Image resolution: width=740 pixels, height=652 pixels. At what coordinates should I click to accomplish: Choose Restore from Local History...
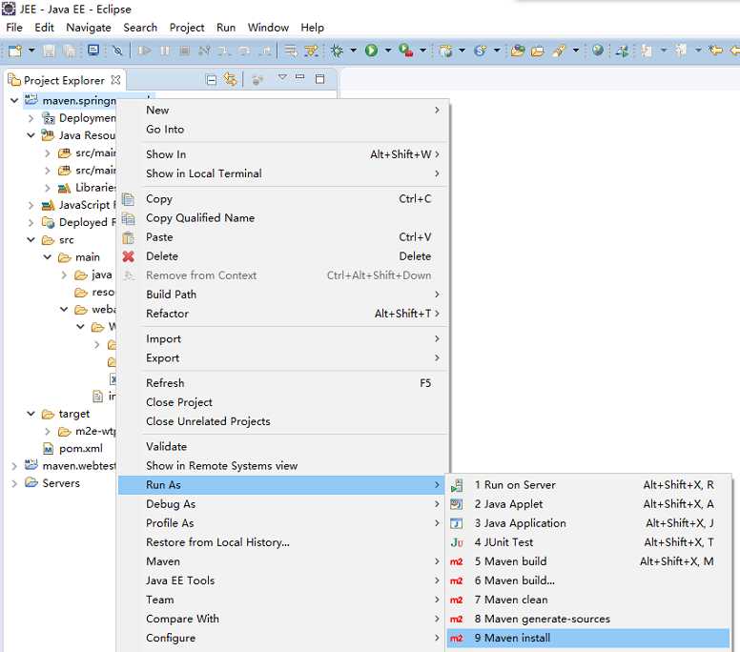tap(283, 542)
